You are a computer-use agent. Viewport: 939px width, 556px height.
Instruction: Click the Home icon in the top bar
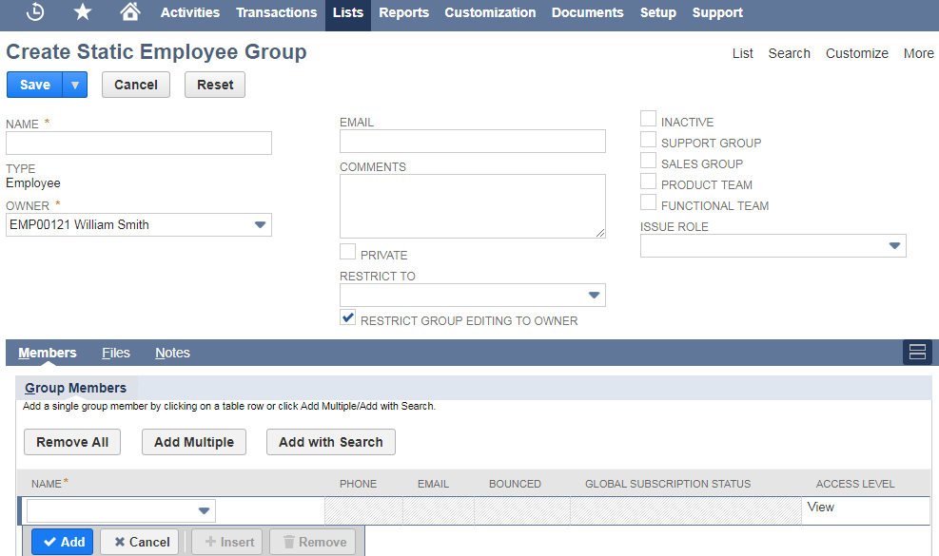coord(129,12)
